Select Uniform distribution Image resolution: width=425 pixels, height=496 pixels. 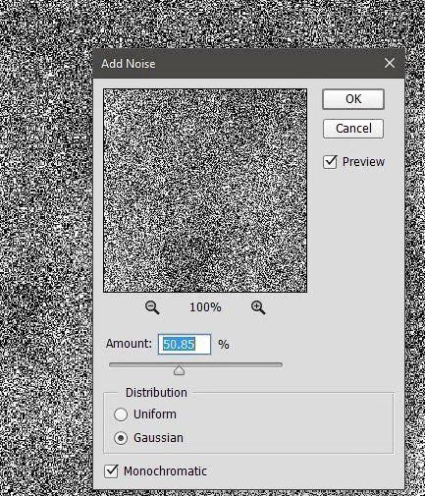click(x=121, y=414)
